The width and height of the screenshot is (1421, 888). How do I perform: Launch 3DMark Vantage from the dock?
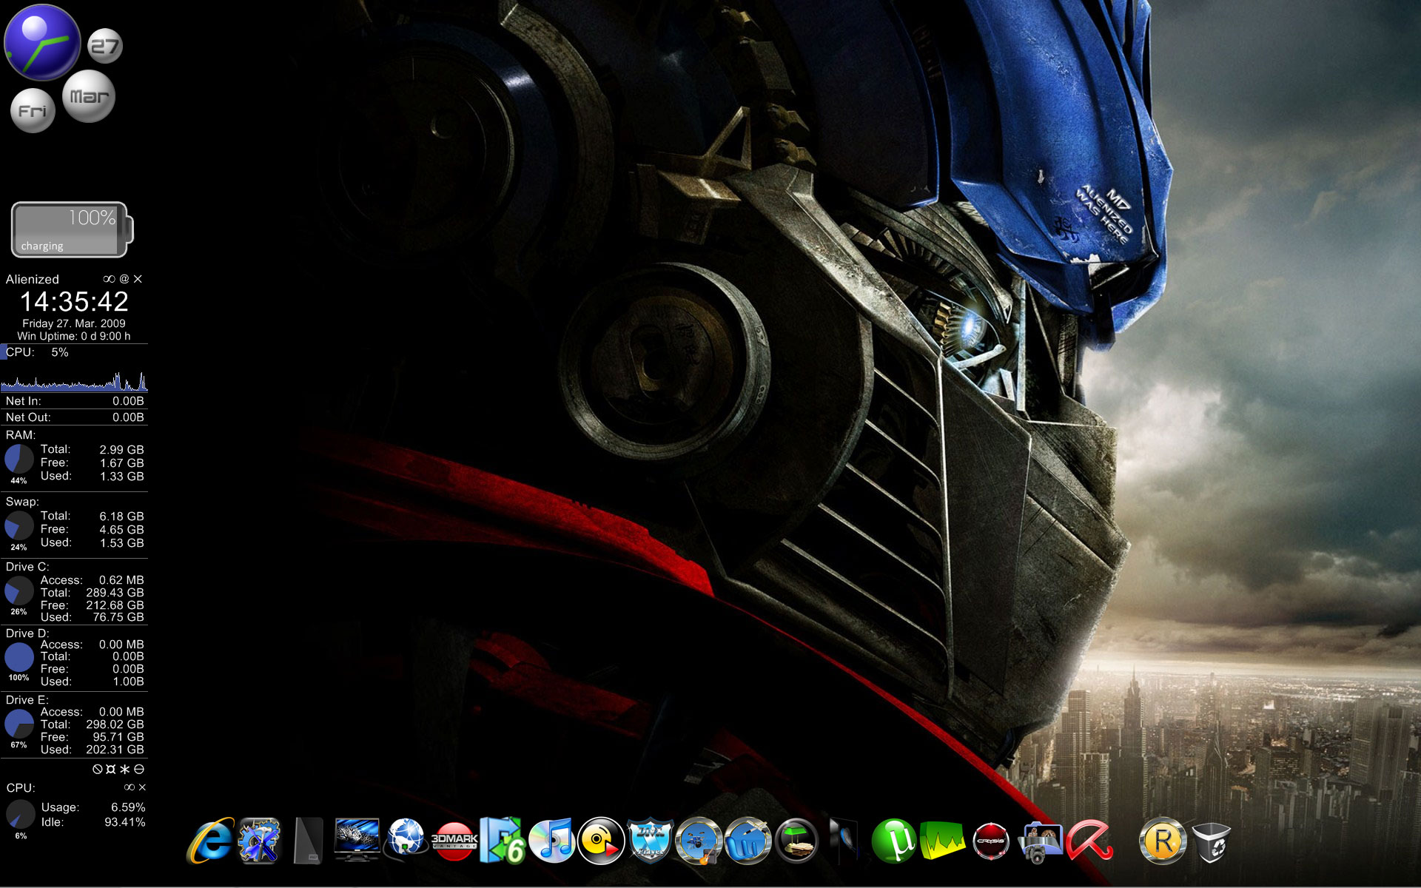(454, 841)
